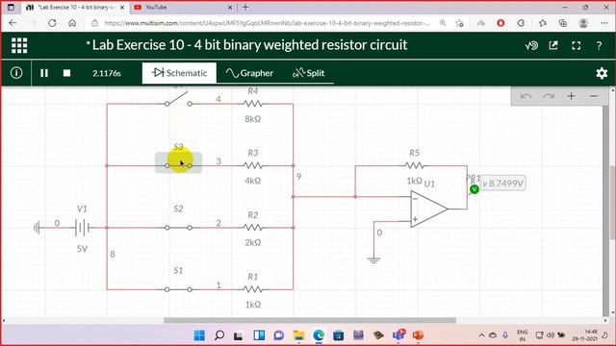Click the ground symbol below op-amp
This screenshot has height=346, width=616.
pyautogui.click(x=373, y=260)
